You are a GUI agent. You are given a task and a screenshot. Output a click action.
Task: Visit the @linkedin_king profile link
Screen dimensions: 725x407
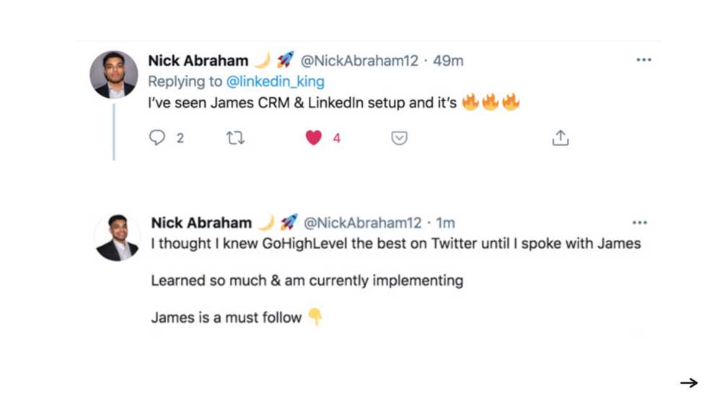[x=275, y=81]
